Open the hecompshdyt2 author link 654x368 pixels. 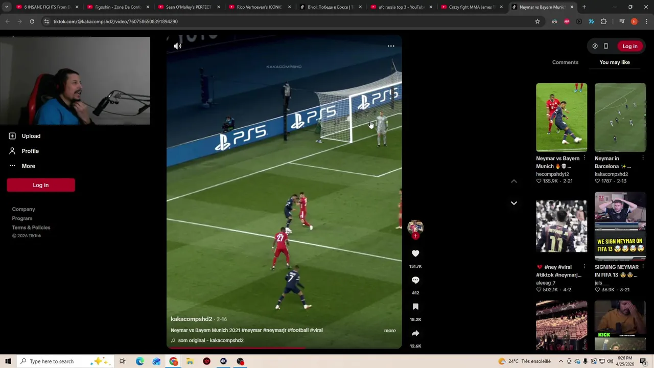(552, 174)
